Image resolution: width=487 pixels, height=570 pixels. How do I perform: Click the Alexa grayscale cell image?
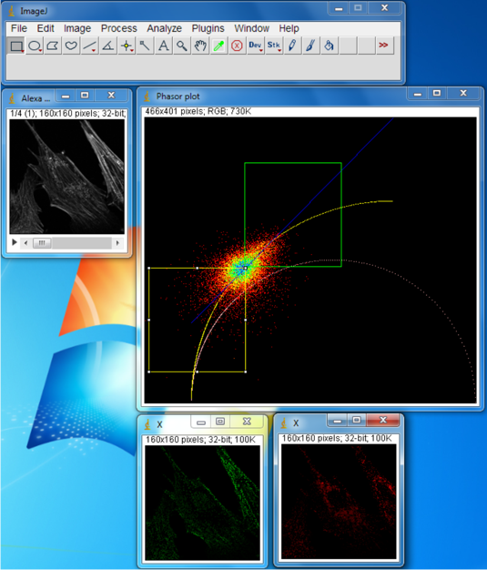coord(66,177)
